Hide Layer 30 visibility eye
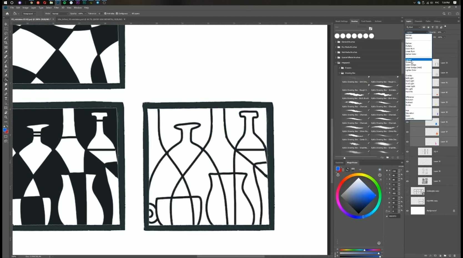The width and height of the screenshot is (463, 258). click(407, 171)
